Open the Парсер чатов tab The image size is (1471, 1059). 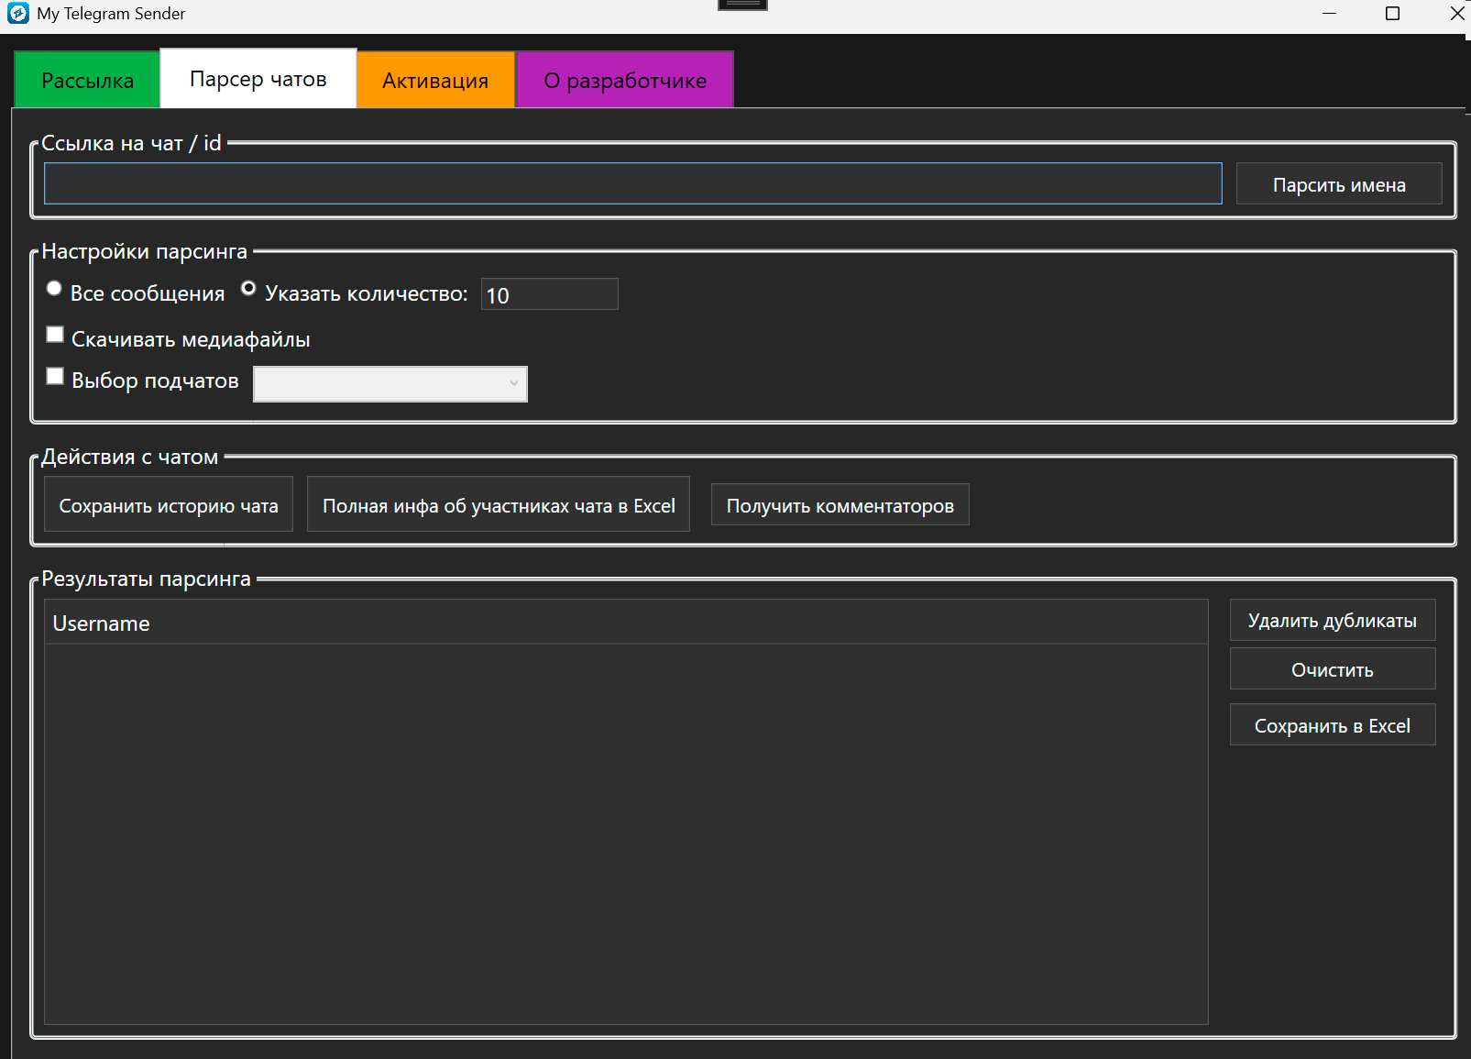[x=258, y=79]
